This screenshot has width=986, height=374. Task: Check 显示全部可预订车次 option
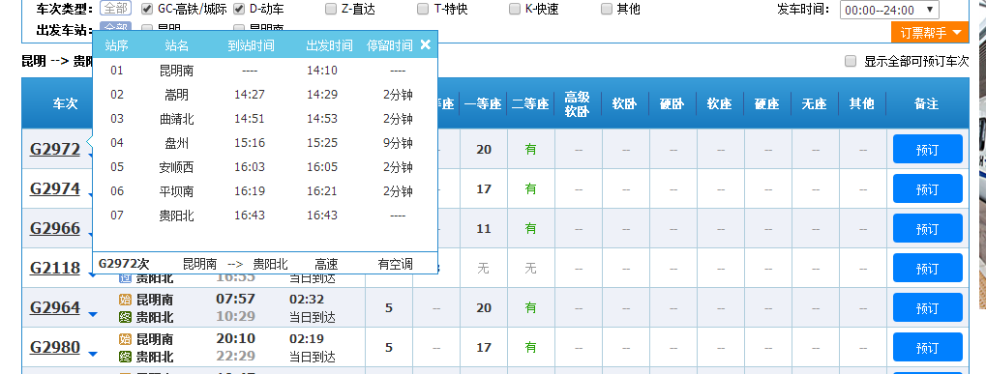click(851, 61)
